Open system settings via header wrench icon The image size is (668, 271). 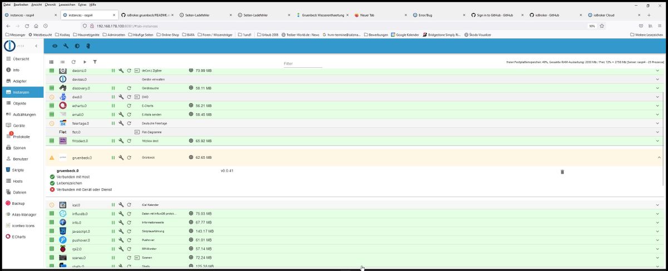click(x=66, y=46)
